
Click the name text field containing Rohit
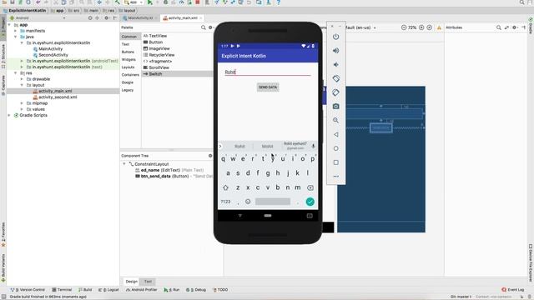(268, 72)
